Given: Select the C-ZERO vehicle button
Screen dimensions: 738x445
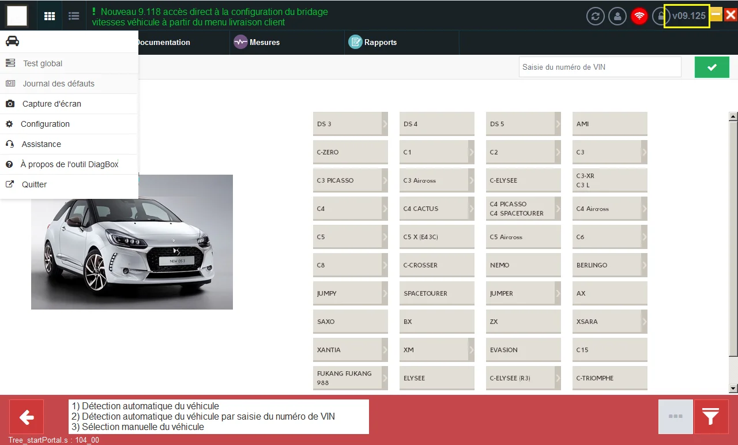Looking at the screenshot, I should point(351,152).
